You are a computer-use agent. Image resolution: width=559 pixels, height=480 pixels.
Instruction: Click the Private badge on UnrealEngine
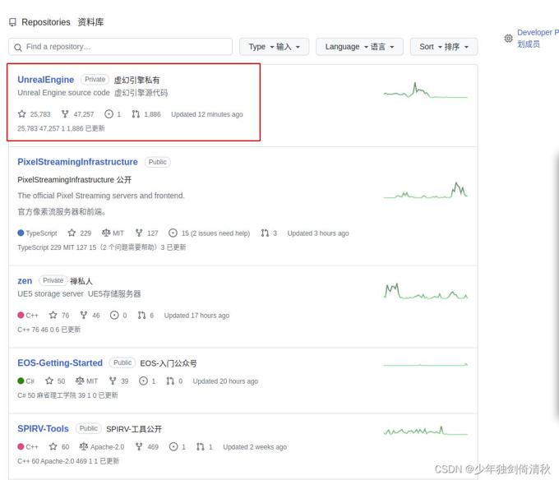pyautogui.click(x=95, y=79)
